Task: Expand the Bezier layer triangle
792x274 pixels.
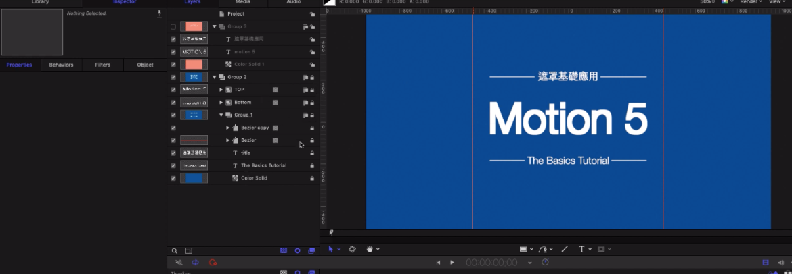Action: tap(227, 140)
